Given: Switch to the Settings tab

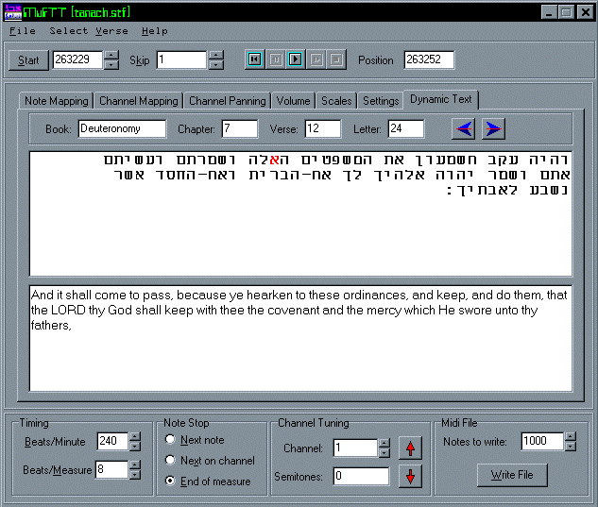Looking at the screenshot, I should [x=381, y=101].
